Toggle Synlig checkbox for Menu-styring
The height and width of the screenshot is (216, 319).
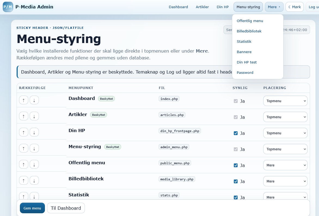[x=236, y=149]
